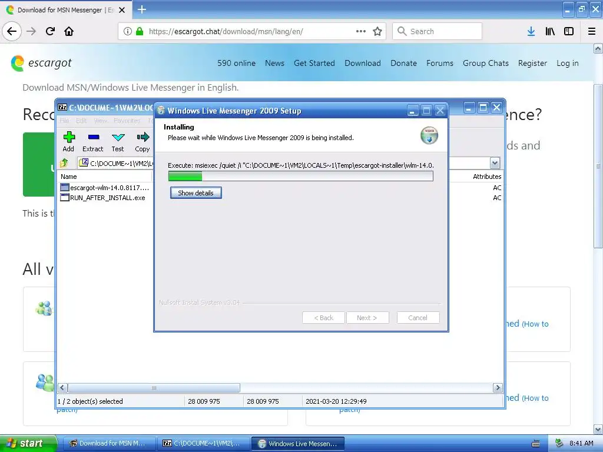
Task: Expand 7-Zip address path dropdown
Action: coord(495,164)
